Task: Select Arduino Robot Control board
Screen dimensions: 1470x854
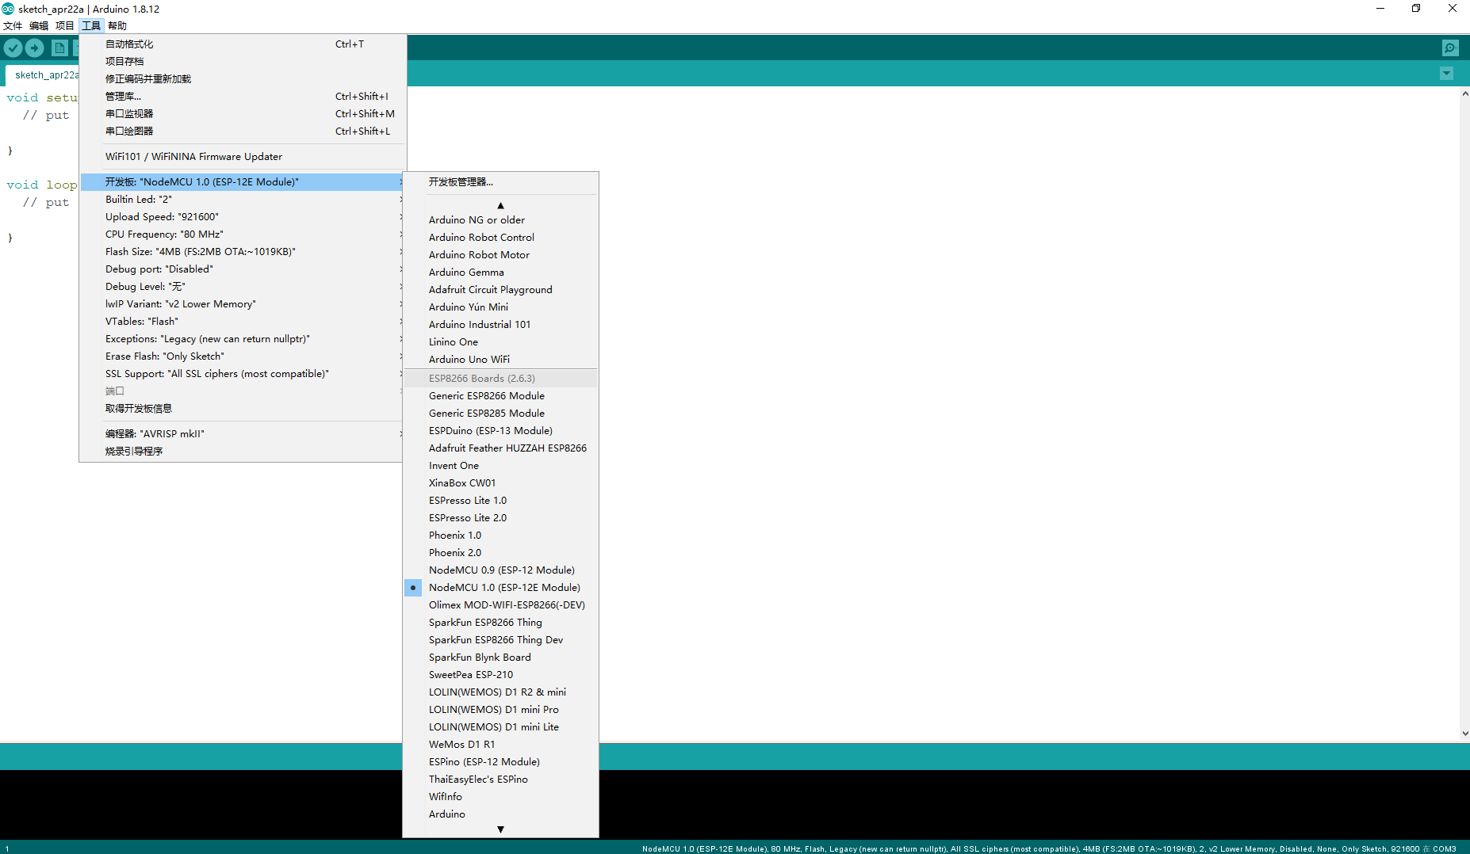Action: coord(501,238)
